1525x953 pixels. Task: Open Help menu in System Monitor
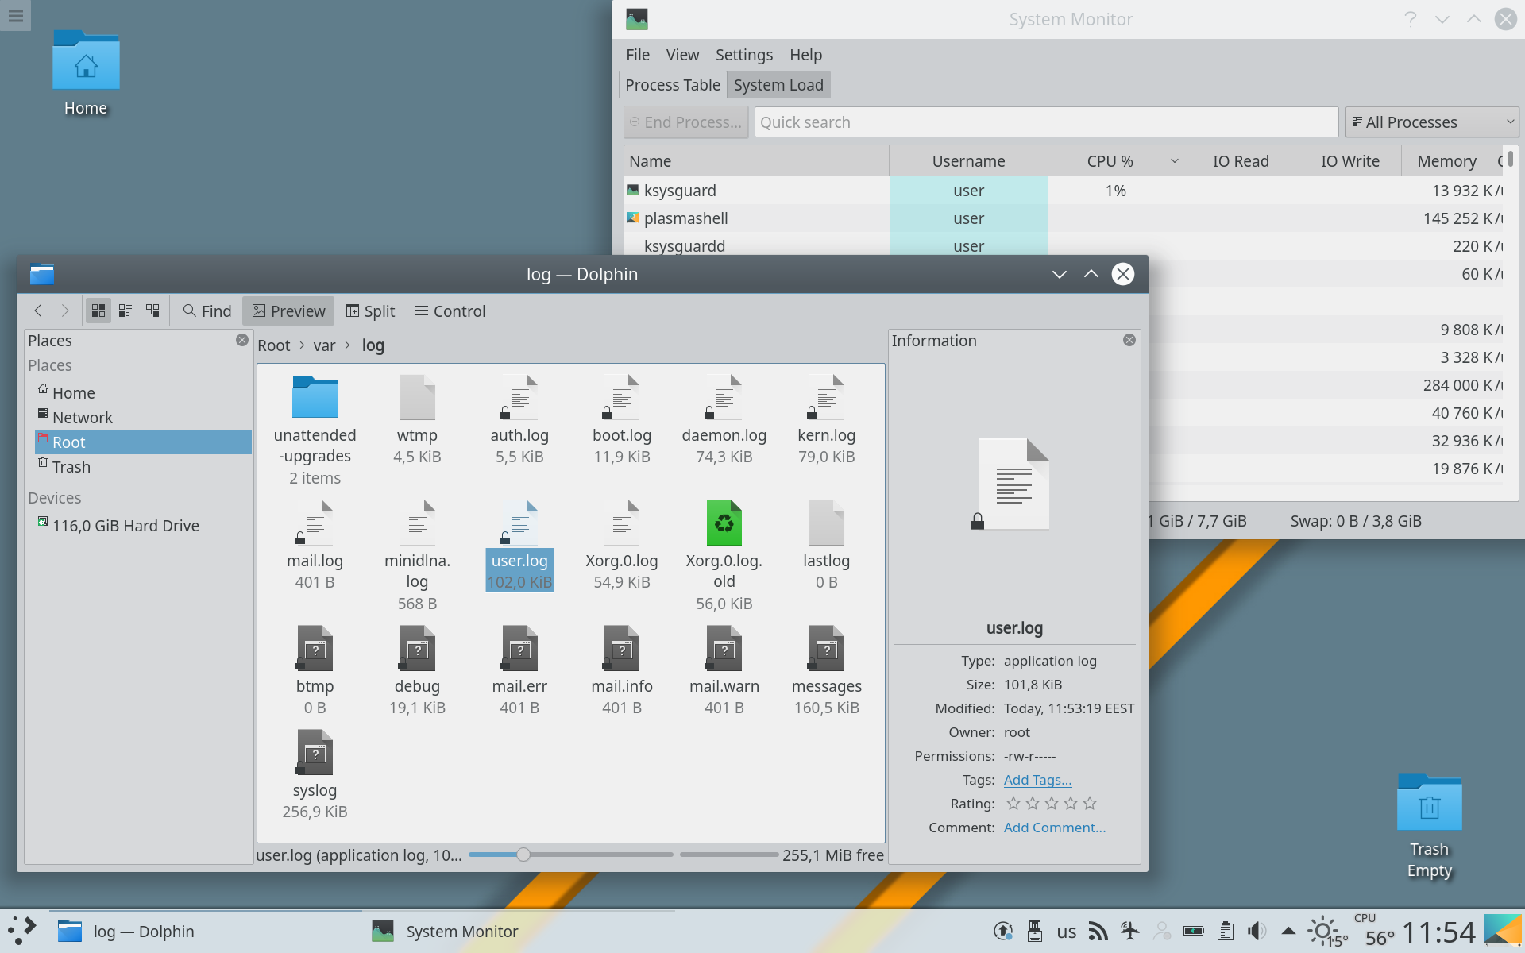(805, 55)
